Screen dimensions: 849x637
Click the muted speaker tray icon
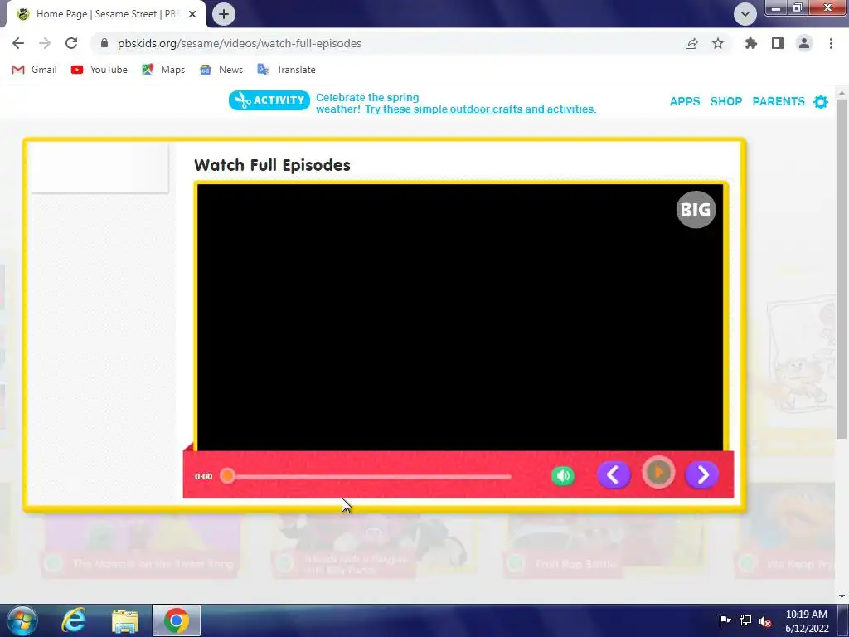click(x=765, y=620)
